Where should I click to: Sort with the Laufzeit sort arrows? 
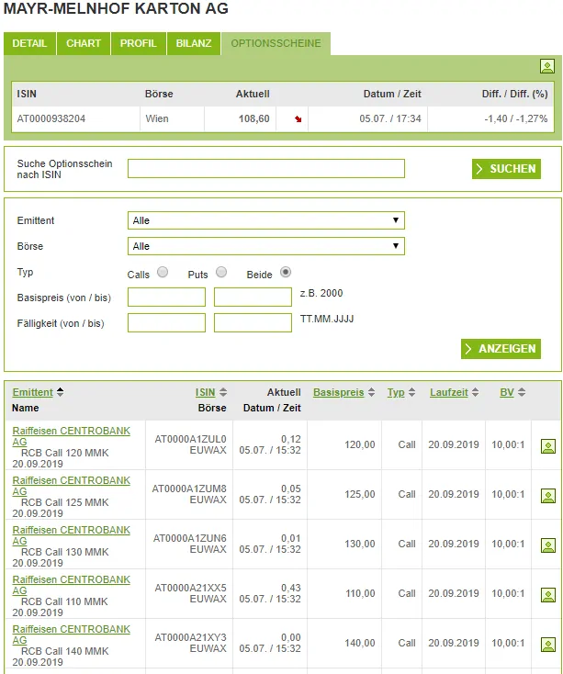(475, 392)
